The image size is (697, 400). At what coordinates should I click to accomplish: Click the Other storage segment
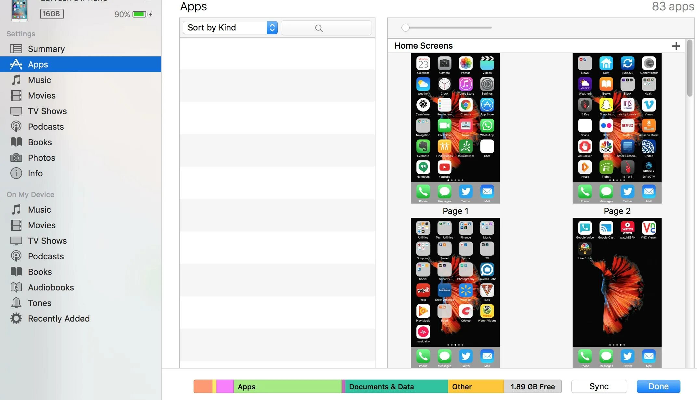click(476, 386)
